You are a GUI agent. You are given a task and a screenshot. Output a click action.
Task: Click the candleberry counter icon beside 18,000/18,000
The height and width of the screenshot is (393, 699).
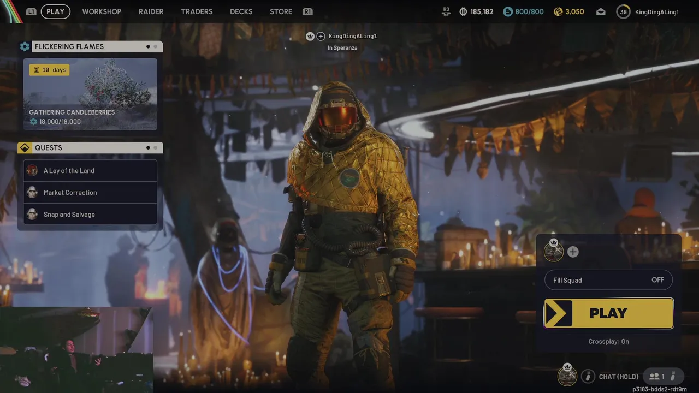pos(33,122)
